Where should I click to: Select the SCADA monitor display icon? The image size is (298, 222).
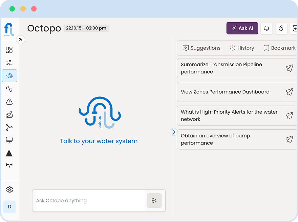[x=9, y=139]
